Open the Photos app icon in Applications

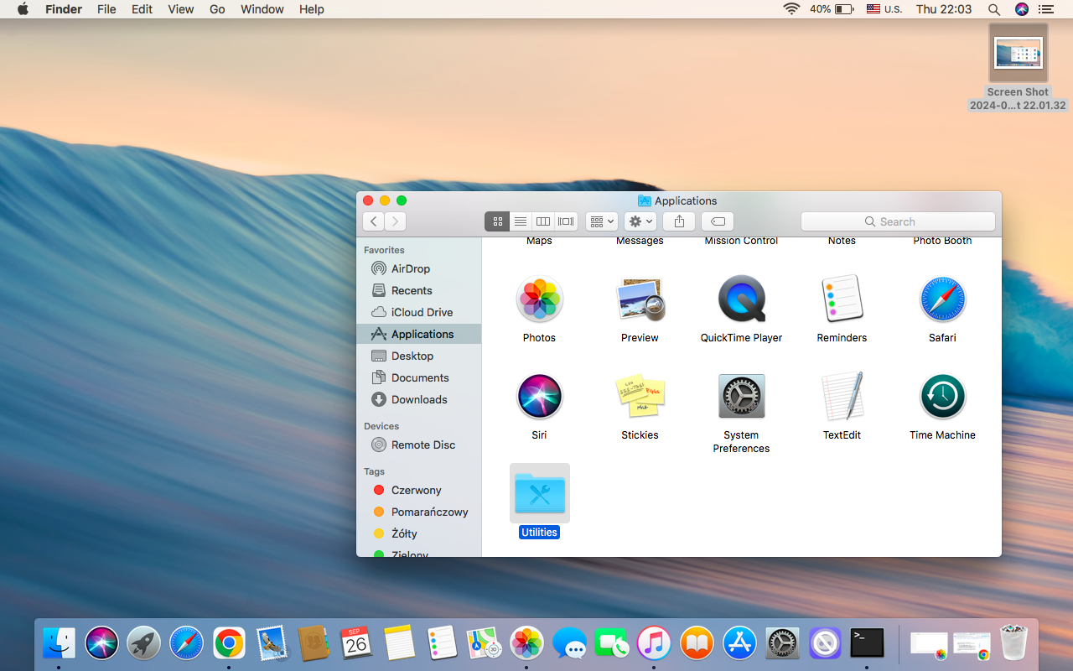(x=539, y=299)
